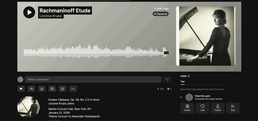Play the Rachmaninoff Etude track
Image resolution: width=258 pixels, height=121 pixels.
(29, 12)
